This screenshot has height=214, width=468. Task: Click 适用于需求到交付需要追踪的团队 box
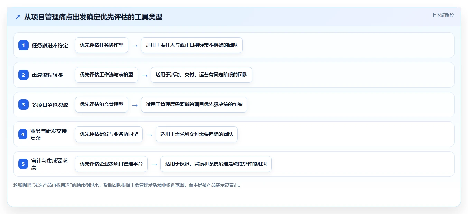(x=197, y=134)
